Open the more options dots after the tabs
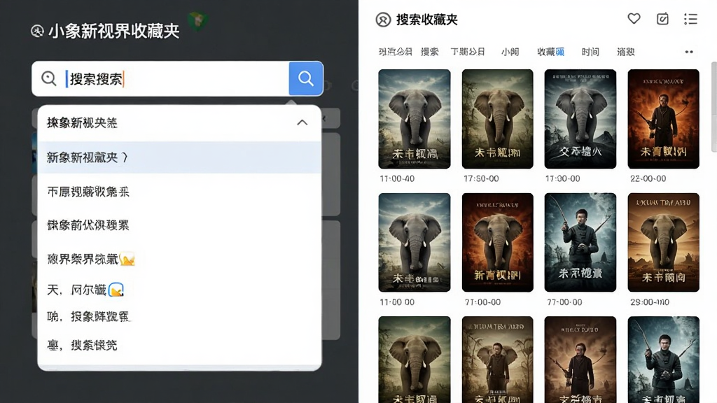This screenshot has width=717, height=403. click(x=689, y=52)
